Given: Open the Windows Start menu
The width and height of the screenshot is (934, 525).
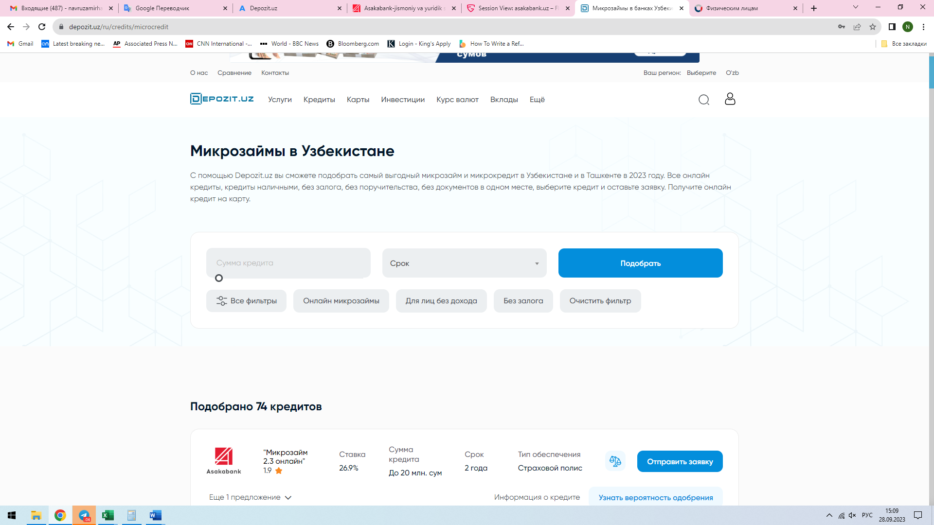Looking at the screenshot, I should 12,515.
